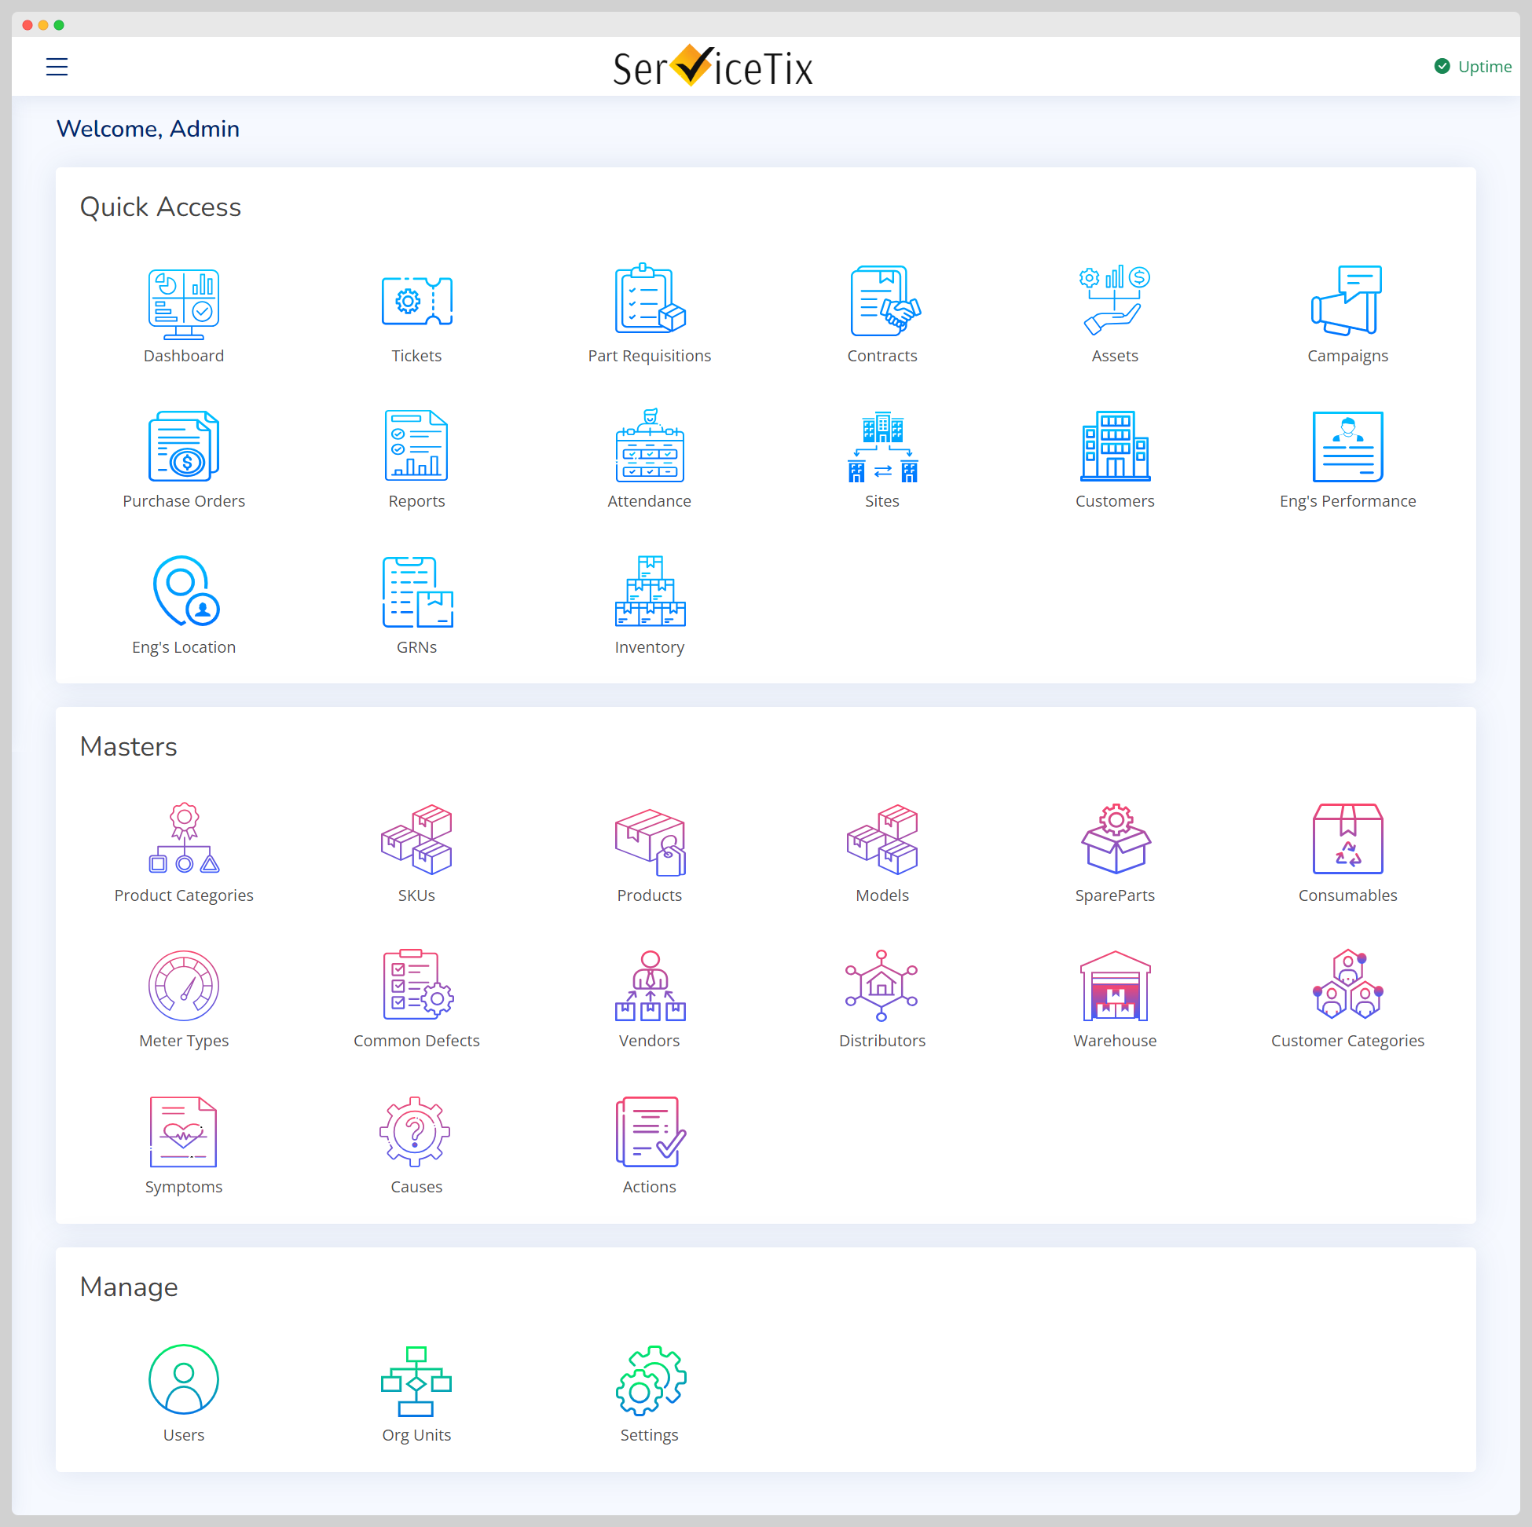
Task: Open Meter Types gauge icon
Action: coord(184,986)
